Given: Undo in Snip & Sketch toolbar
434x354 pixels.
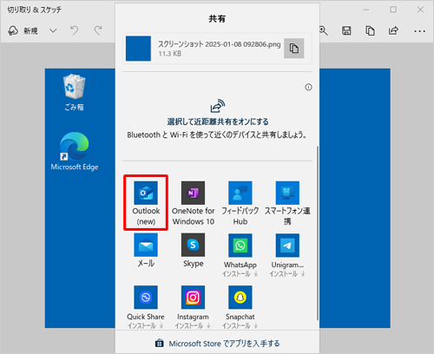Looking at the screenshot, I should coord(75,30).
